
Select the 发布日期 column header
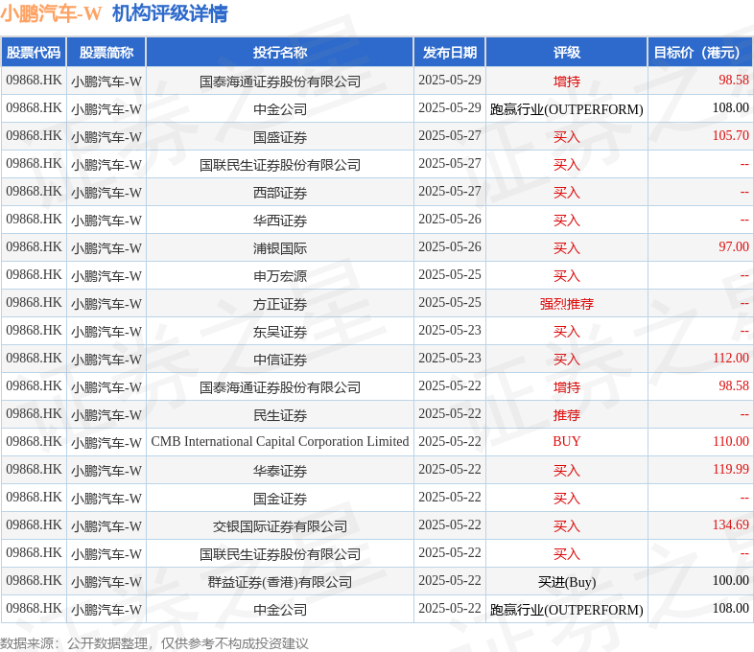click(450, 53)
